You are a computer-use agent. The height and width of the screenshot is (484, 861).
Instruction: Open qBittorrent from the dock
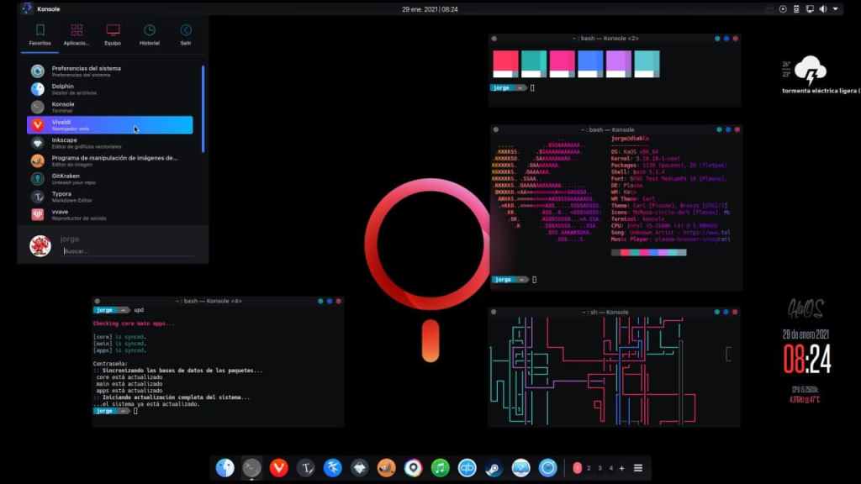tap(467, 468)
